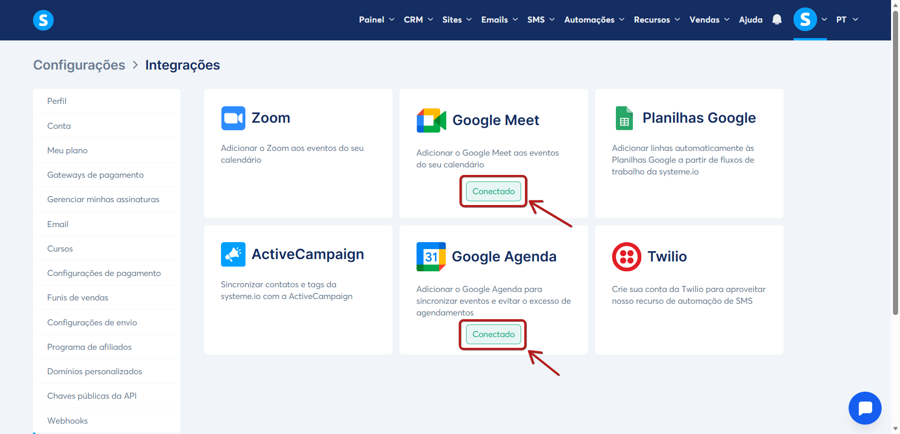Click the Google Agenda title text
The width and height of the screenshot is (900, 434).
coord(504,257)
